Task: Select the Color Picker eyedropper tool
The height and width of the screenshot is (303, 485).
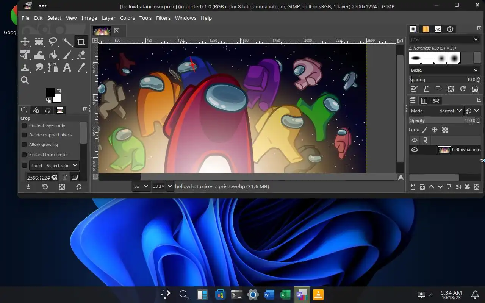Action: (x=81, y=67)
